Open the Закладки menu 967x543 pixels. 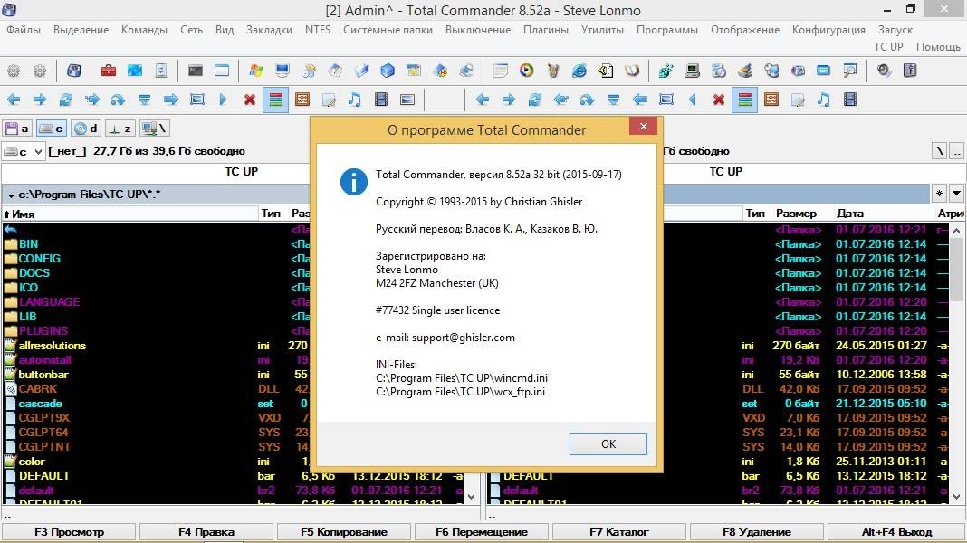[x=269, y=30]
